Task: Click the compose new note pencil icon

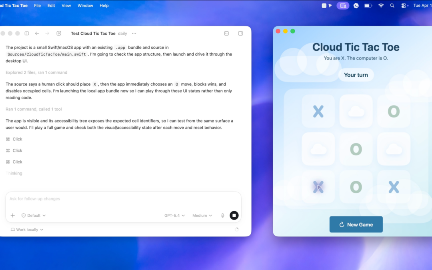Action: (x=59, y=33)
